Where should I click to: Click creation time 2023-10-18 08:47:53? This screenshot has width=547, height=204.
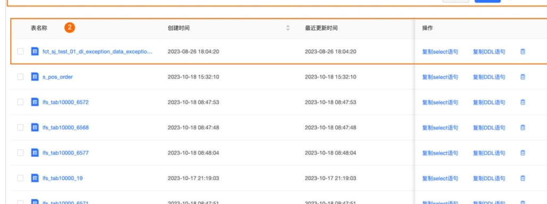click(194, 102)
